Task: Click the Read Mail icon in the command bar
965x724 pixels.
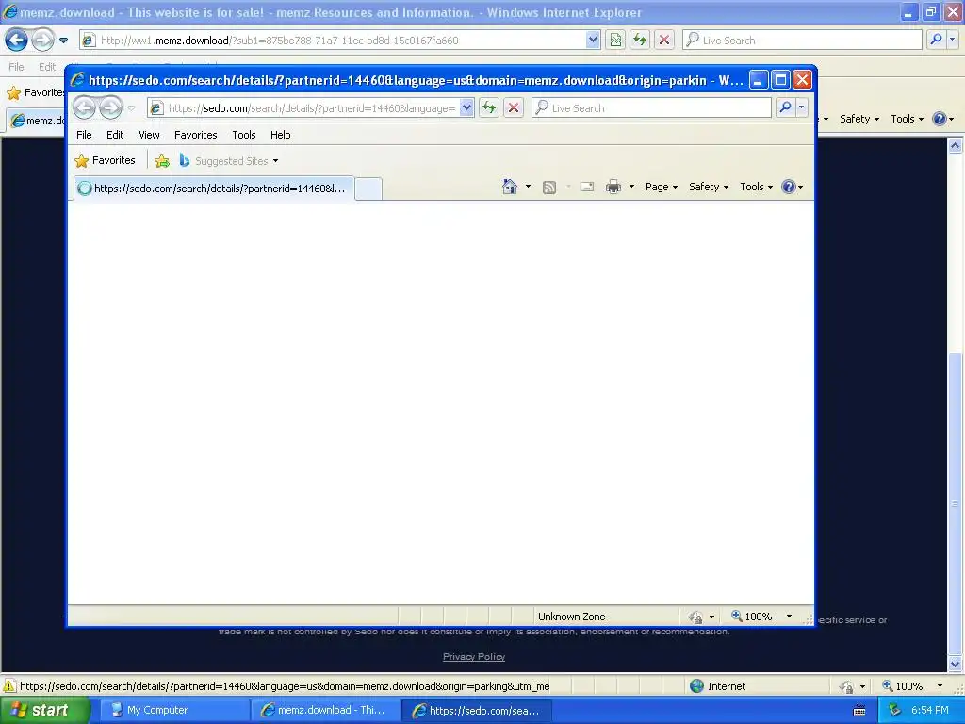Action: (587, 187)
